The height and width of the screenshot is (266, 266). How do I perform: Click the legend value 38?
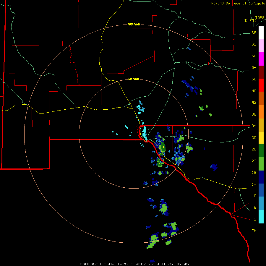pos(254,114)
